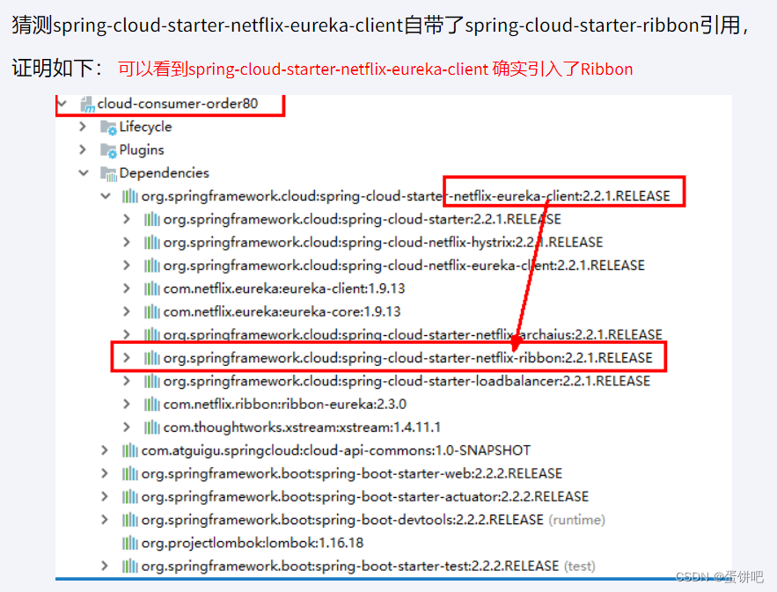Click the red text about Ribbon being introduced
This screenshot has width=777, height=592.
pos(375,69)
